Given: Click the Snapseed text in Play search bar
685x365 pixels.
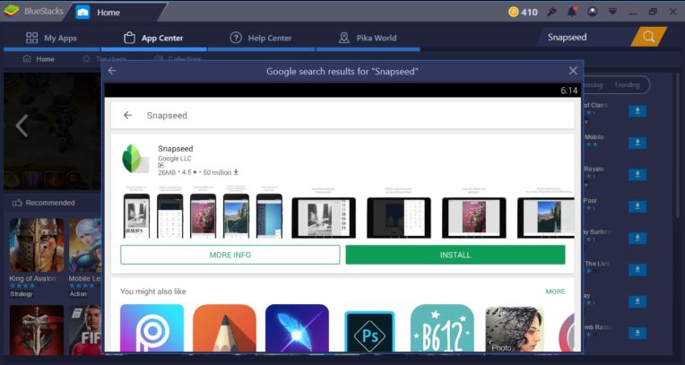Looking at the screenshot, I should pos(167,116).
